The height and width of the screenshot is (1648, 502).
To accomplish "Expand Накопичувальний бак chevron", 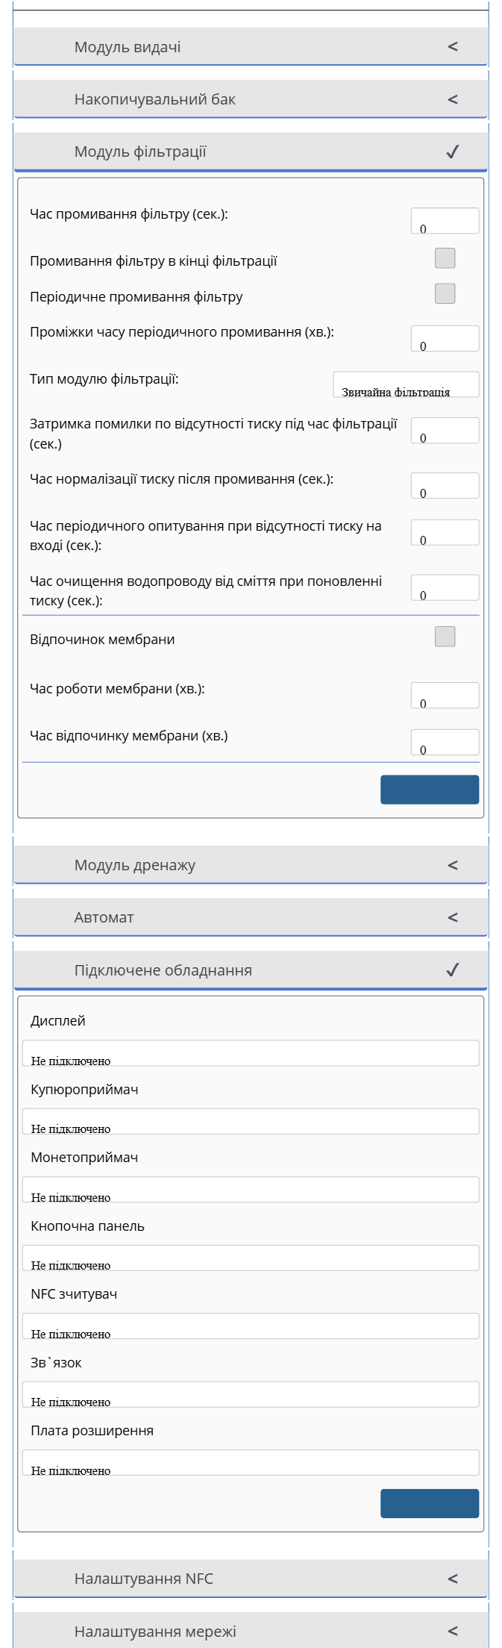I will (452, 99).
